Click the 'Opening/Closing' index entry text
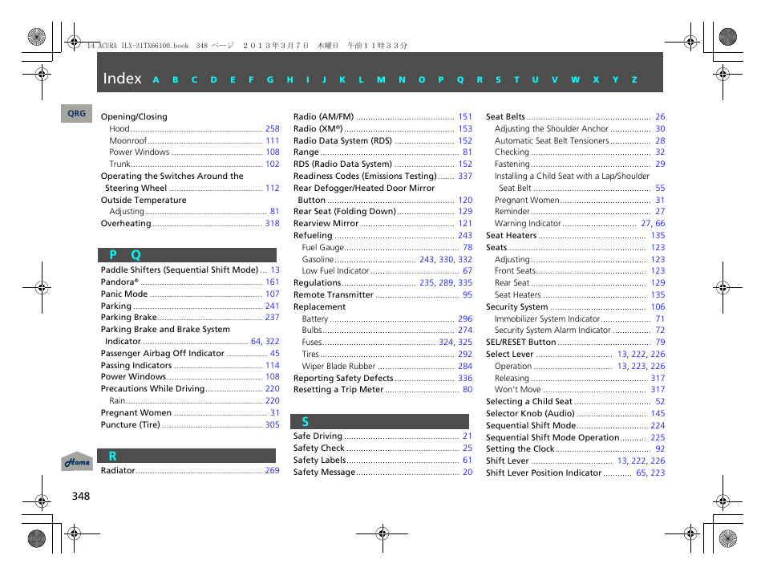The width and height of the screenshot is (765, 576). point(134,116)
